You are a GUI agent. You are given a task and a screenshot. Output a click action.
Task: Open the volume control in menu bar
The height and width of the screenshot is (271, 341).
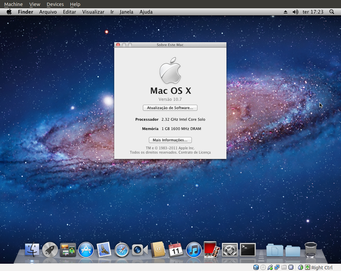pos(295,12)
